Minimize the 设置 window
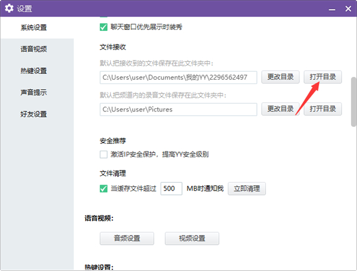The image size is (357, 271). point(332,9)
